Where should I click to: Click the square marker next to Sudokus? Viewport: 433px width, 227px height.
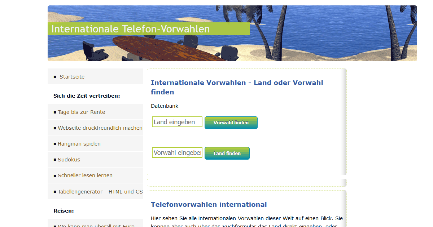(54, 159)
